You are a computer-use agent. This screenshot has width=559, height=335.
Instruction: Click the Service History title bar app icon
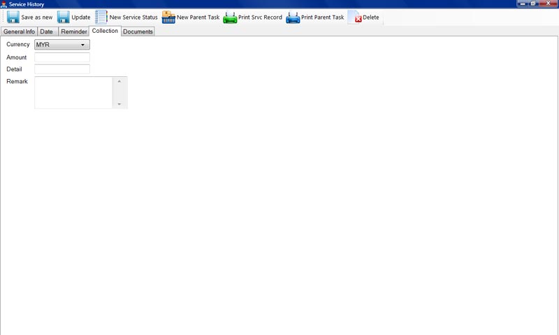[x=4, y=4]
